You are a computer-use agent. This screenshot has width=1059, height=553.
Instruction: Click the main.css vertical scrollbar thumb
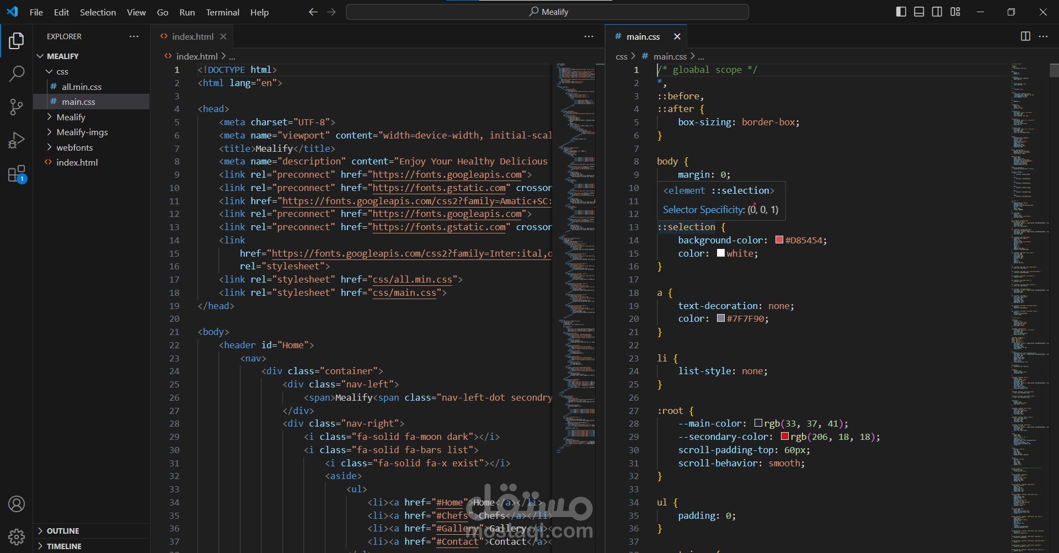pos(1054,70)
